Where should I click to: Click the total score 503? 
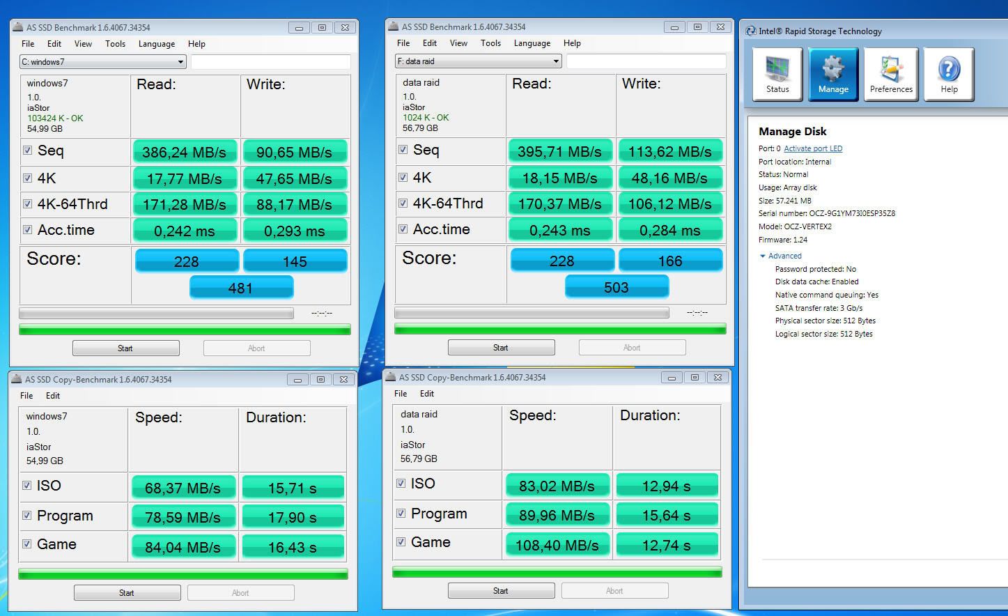pos(617,286)
